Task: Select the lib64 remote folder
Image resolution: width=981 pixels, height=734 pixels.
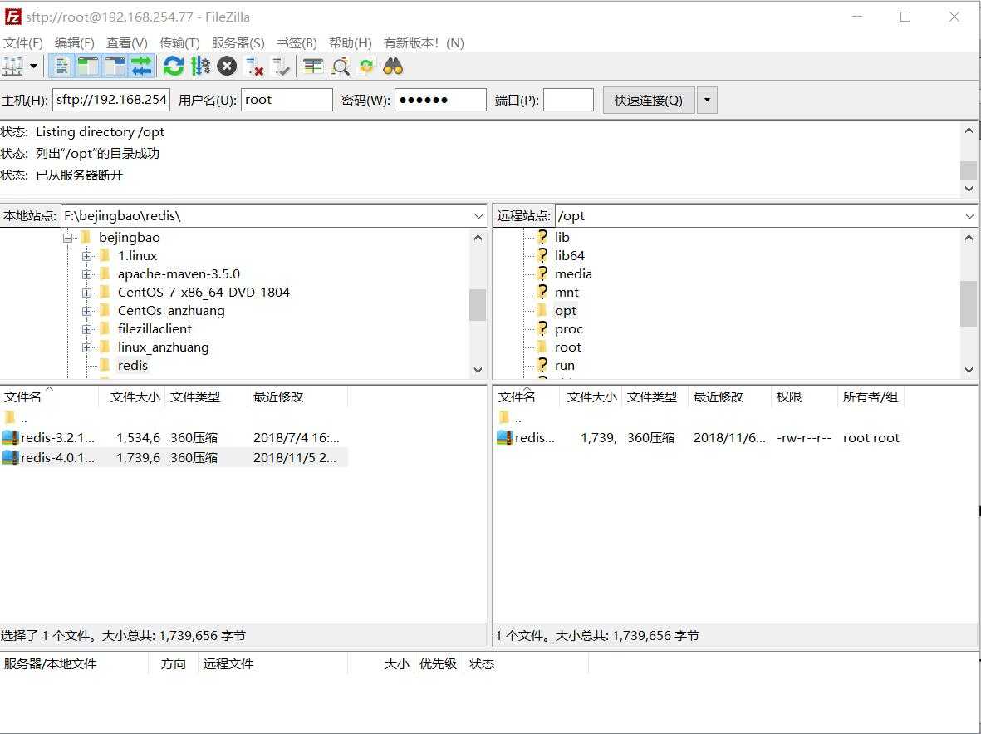Action: coord(569,255)
